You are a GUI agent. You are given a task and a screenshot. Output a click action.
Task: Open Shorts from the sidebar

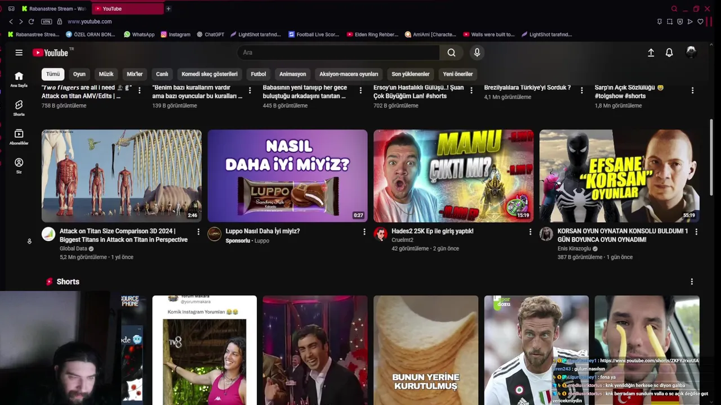pos(19,108)
